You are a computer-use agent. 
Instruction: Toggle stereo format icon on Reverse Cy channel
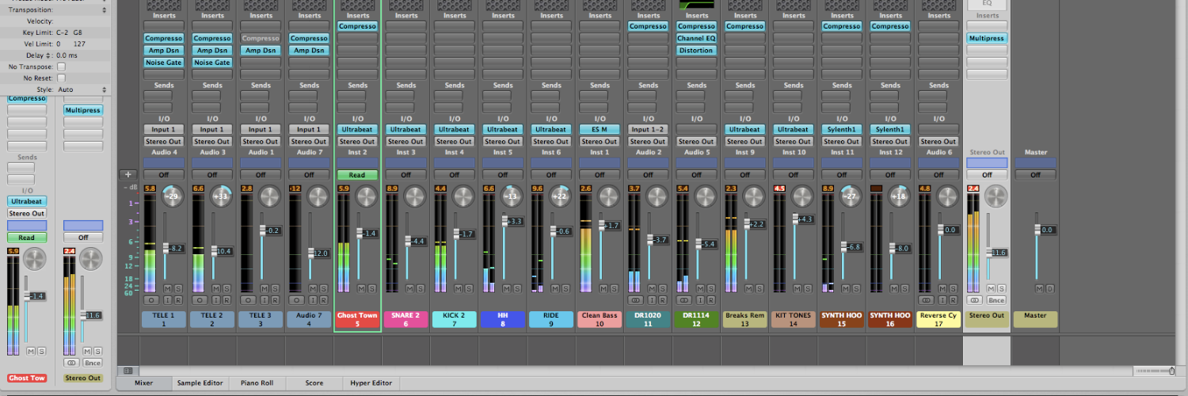coord(926,300)
